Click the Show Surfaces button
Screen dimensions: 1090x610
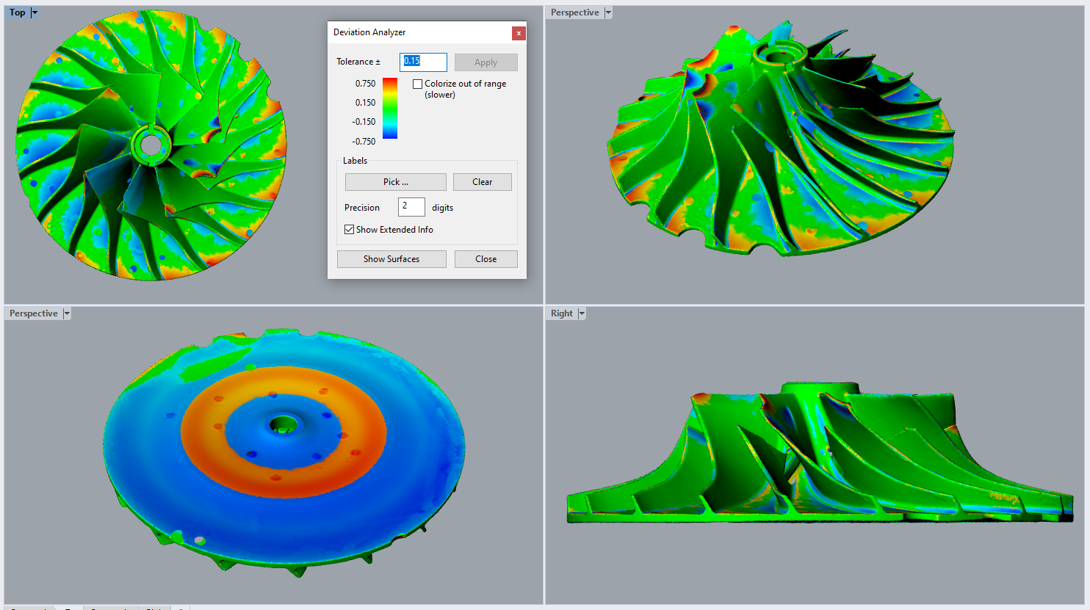[391, 259]
